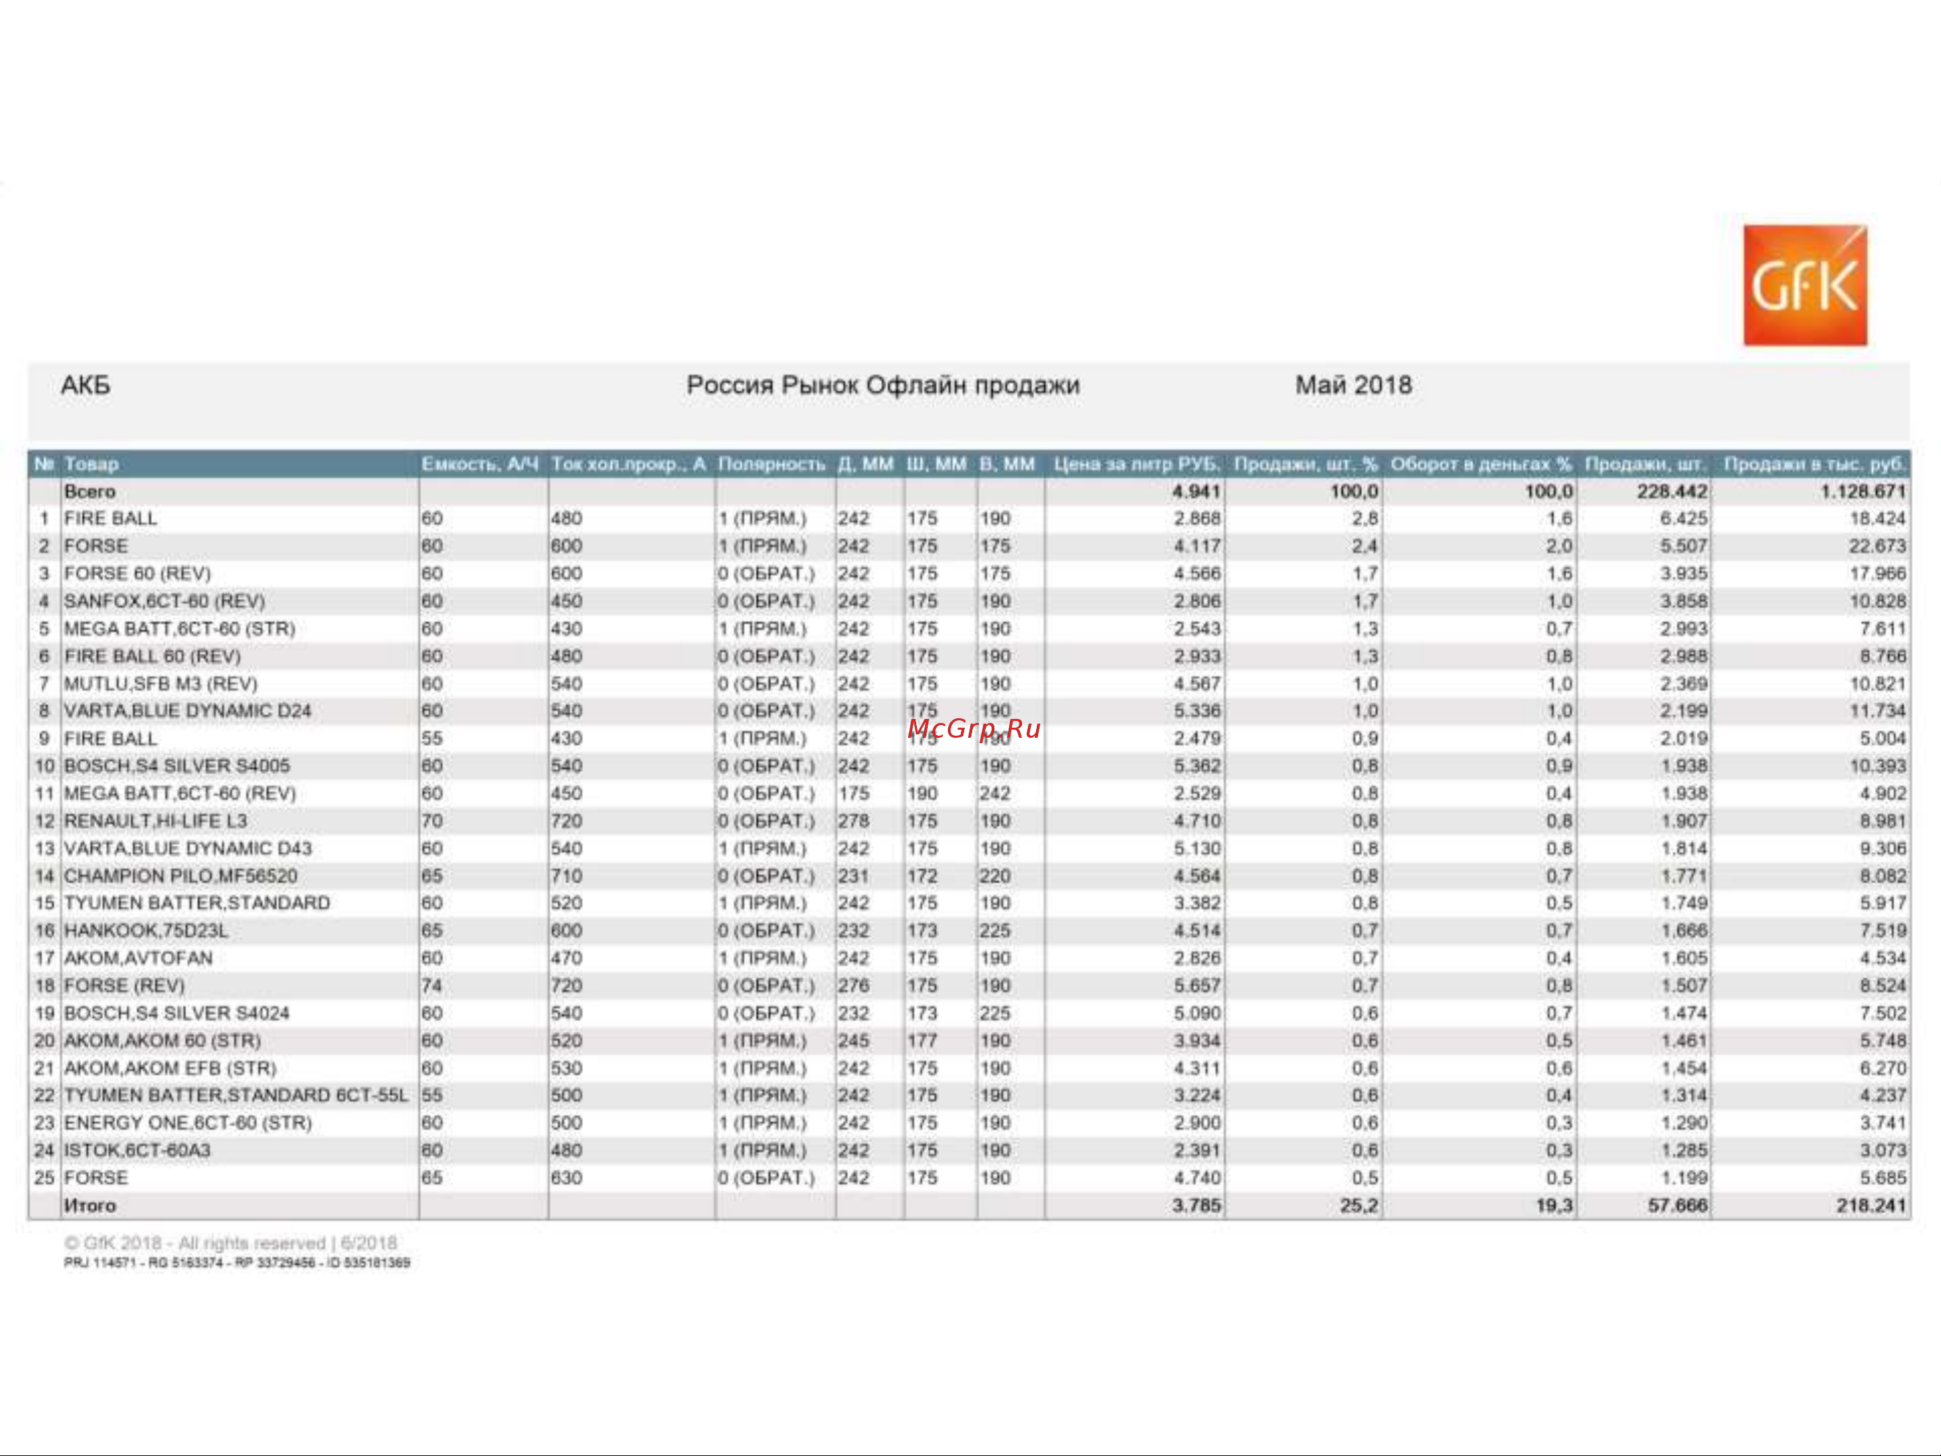Click average price value '4.941'
The width and height of the screenshot is (1941, 1456).
(x=1196, y=491)
